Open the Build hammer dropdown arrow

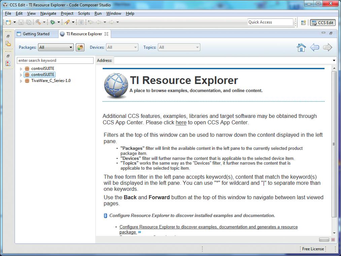coord(44,22)
